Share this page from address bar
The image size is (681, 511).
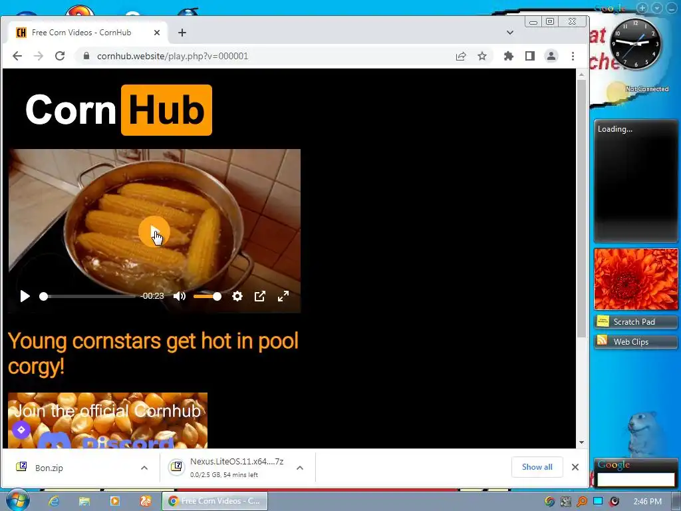click(461, 56)
